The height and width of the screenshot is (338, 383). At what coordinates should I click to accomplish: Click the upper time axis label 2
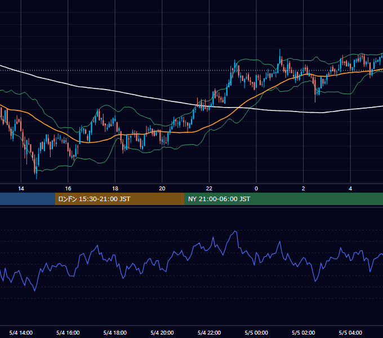pos(304,189)
